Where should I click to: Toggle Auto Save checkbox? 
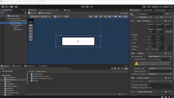(119, 13)
